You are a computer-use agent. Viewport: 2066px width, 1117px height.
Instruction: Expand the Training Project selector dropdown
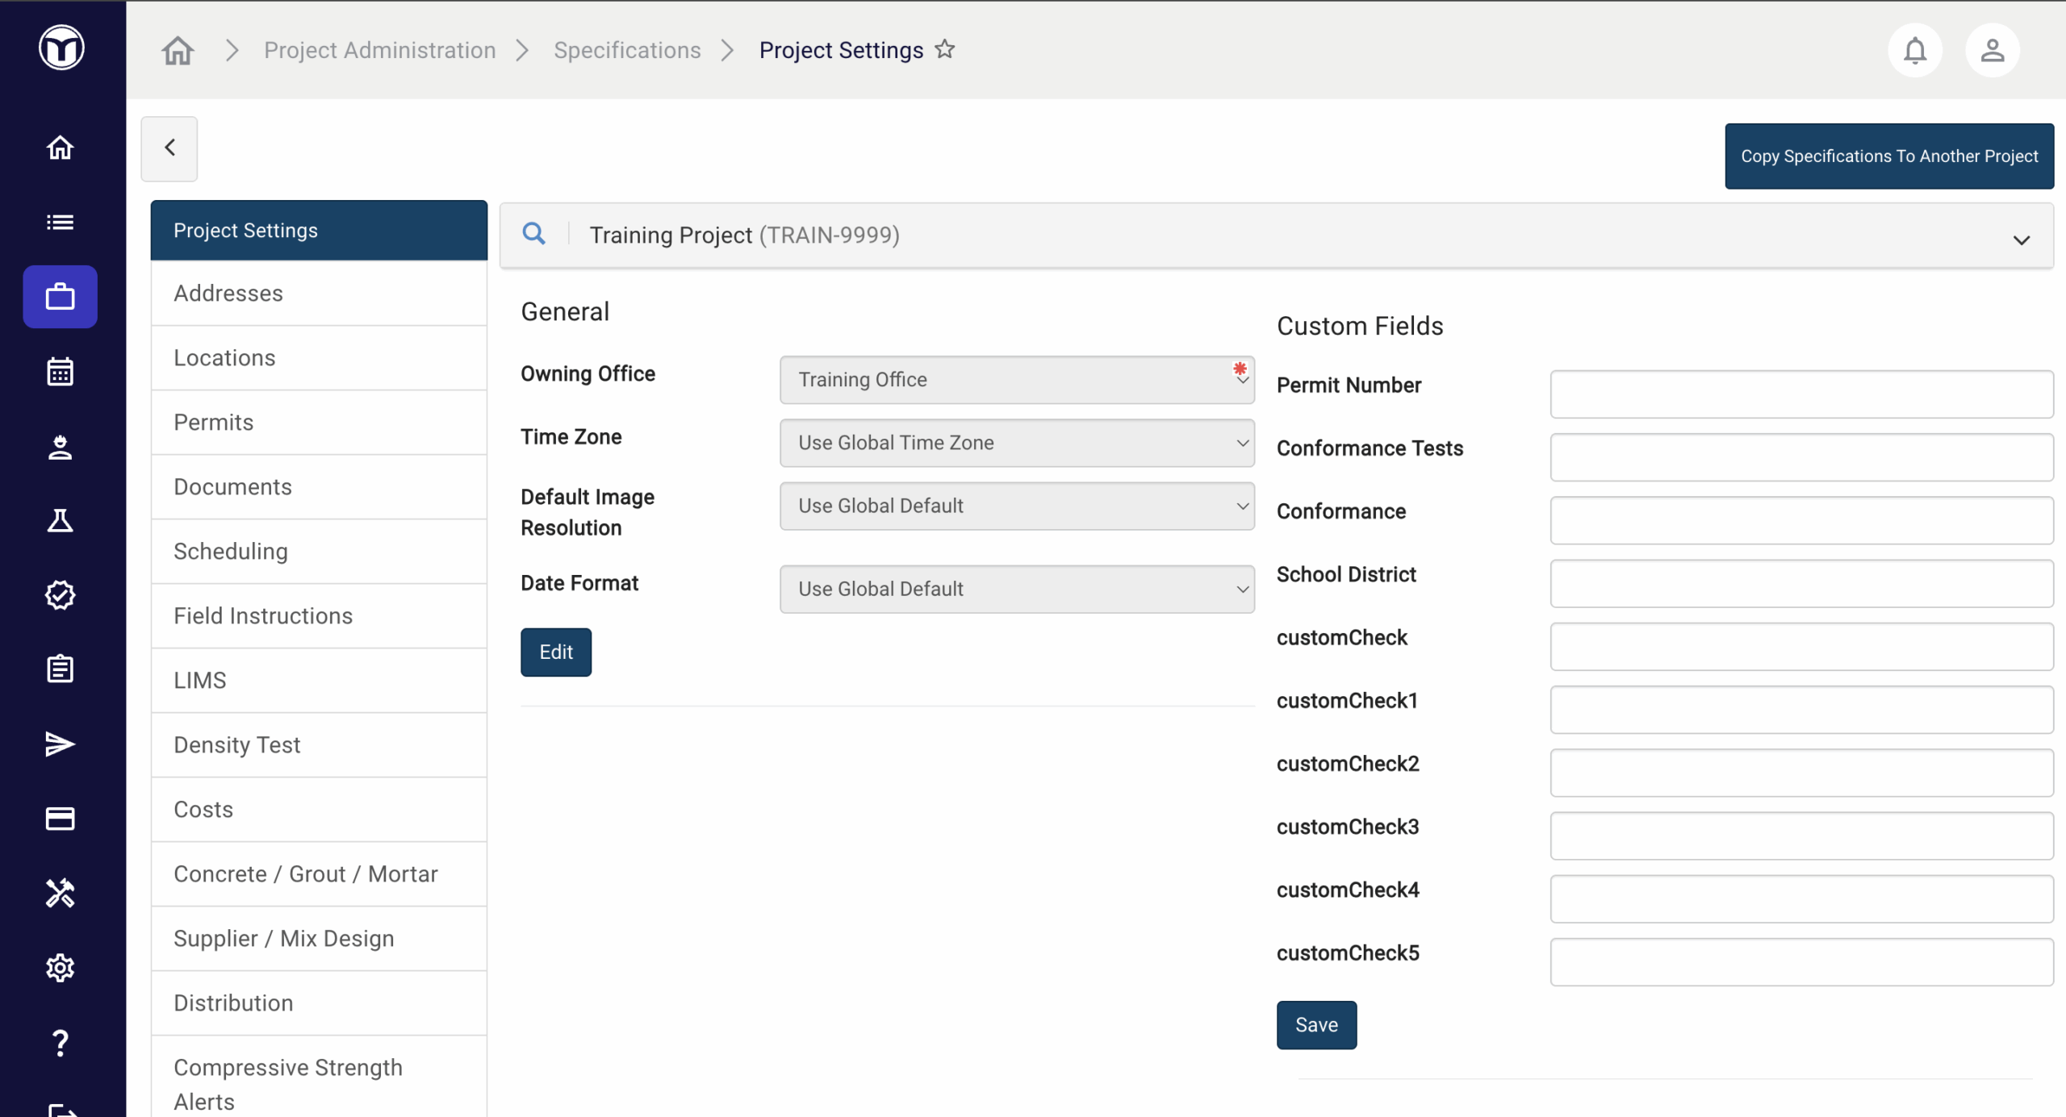[x=2021, y=240]
